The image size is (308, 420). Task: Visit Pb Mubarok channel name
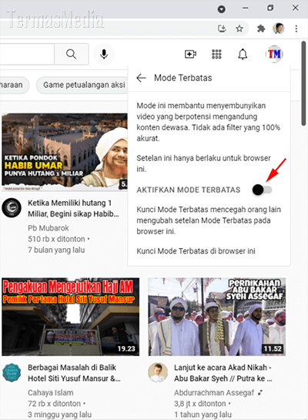[49, 228]
